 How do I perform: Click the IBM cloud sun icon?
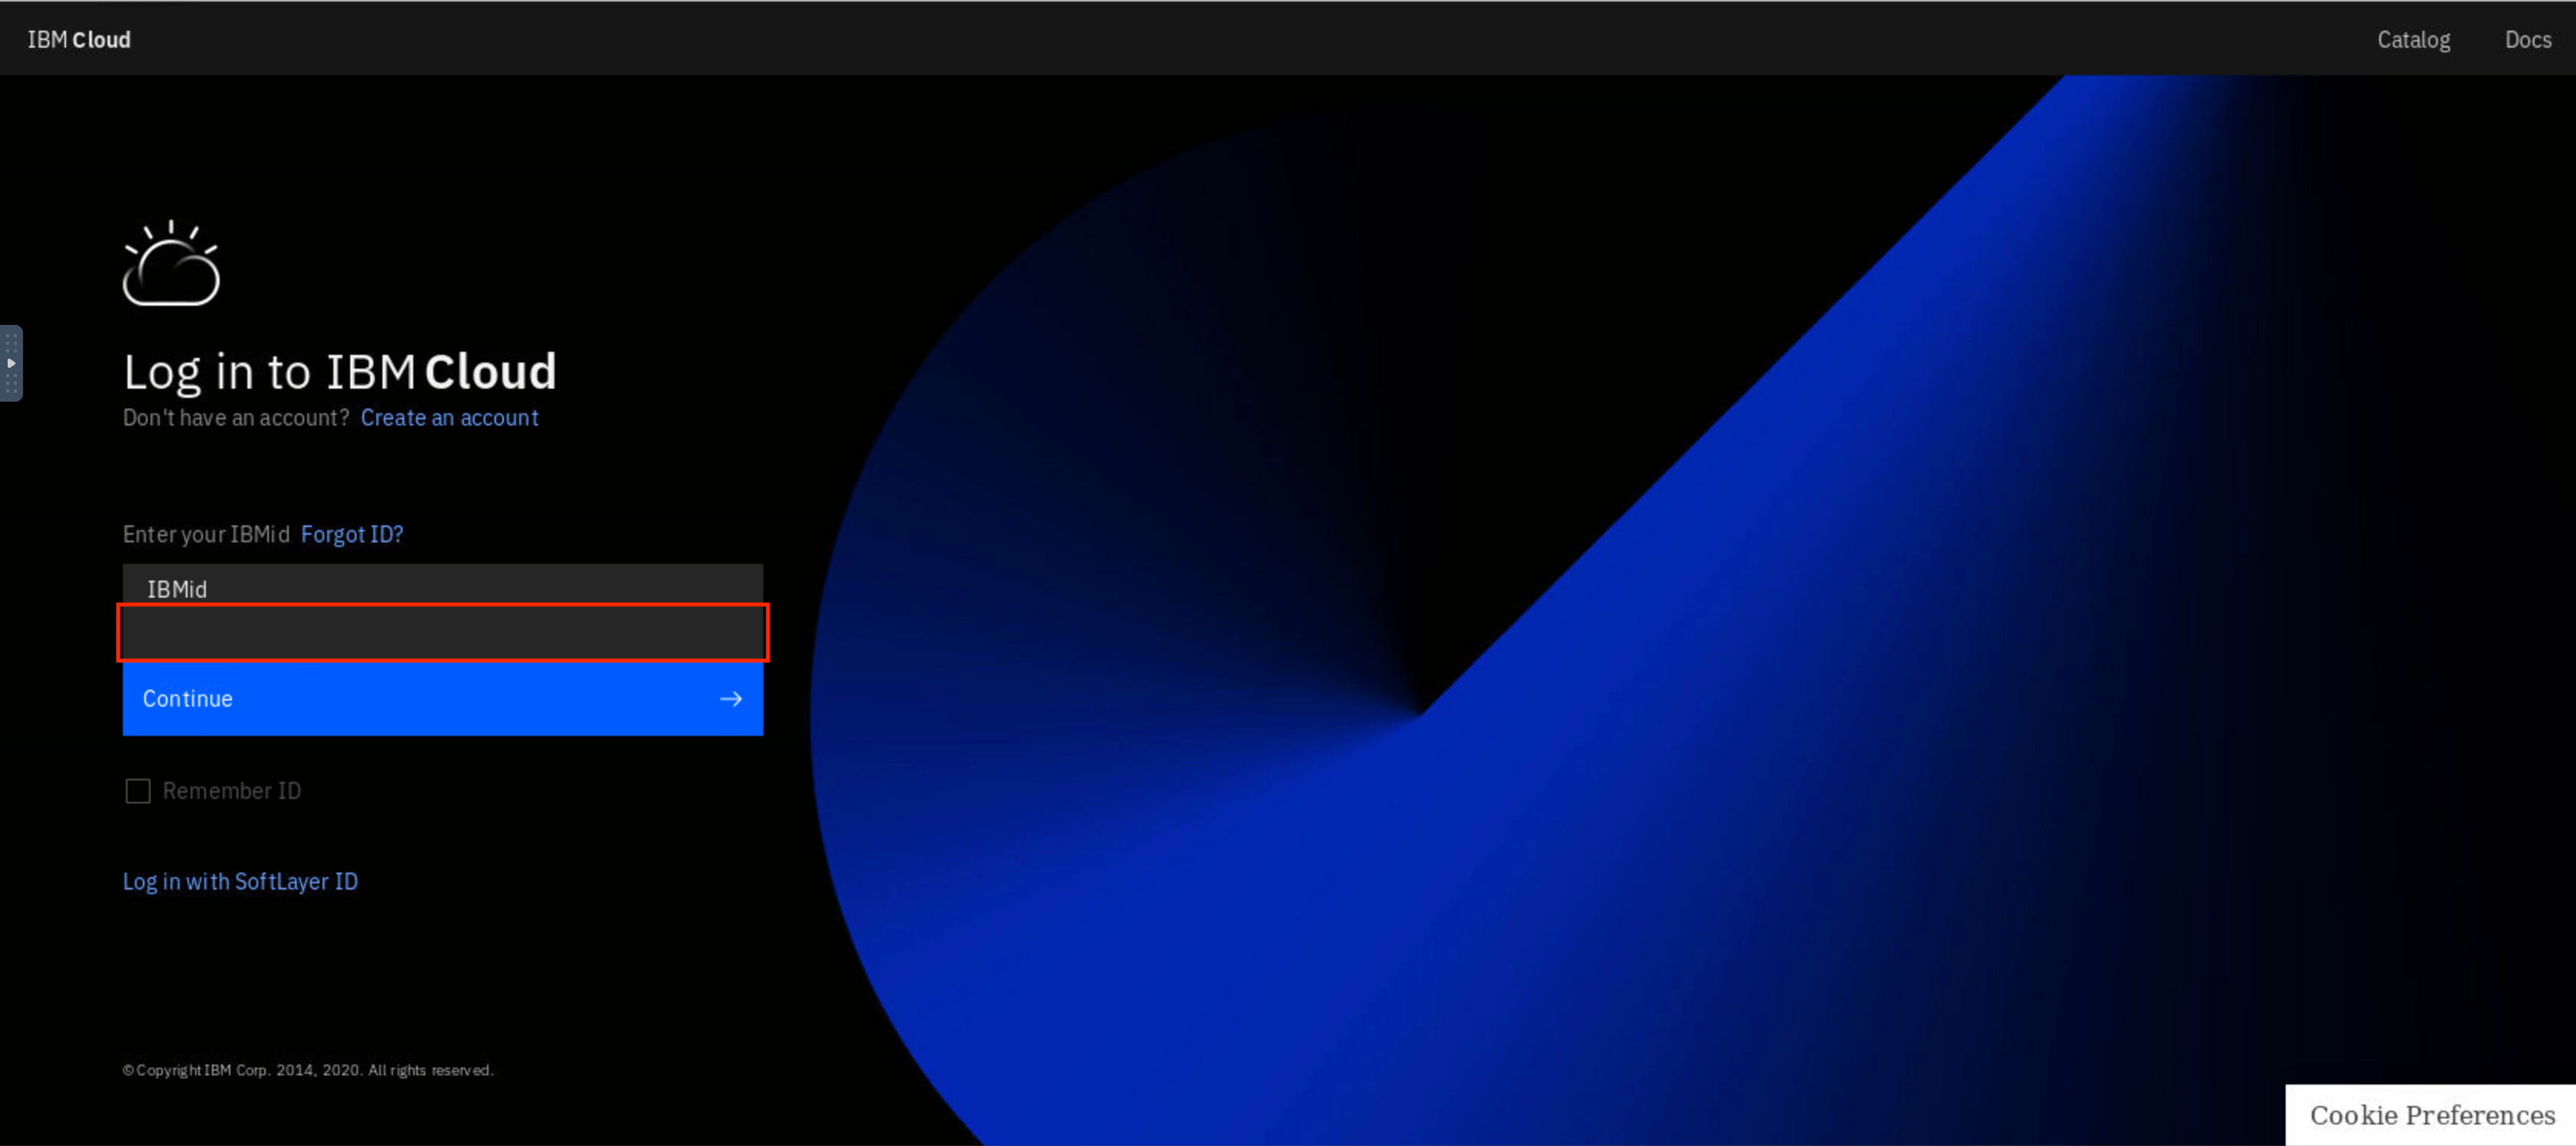point(171,263)
